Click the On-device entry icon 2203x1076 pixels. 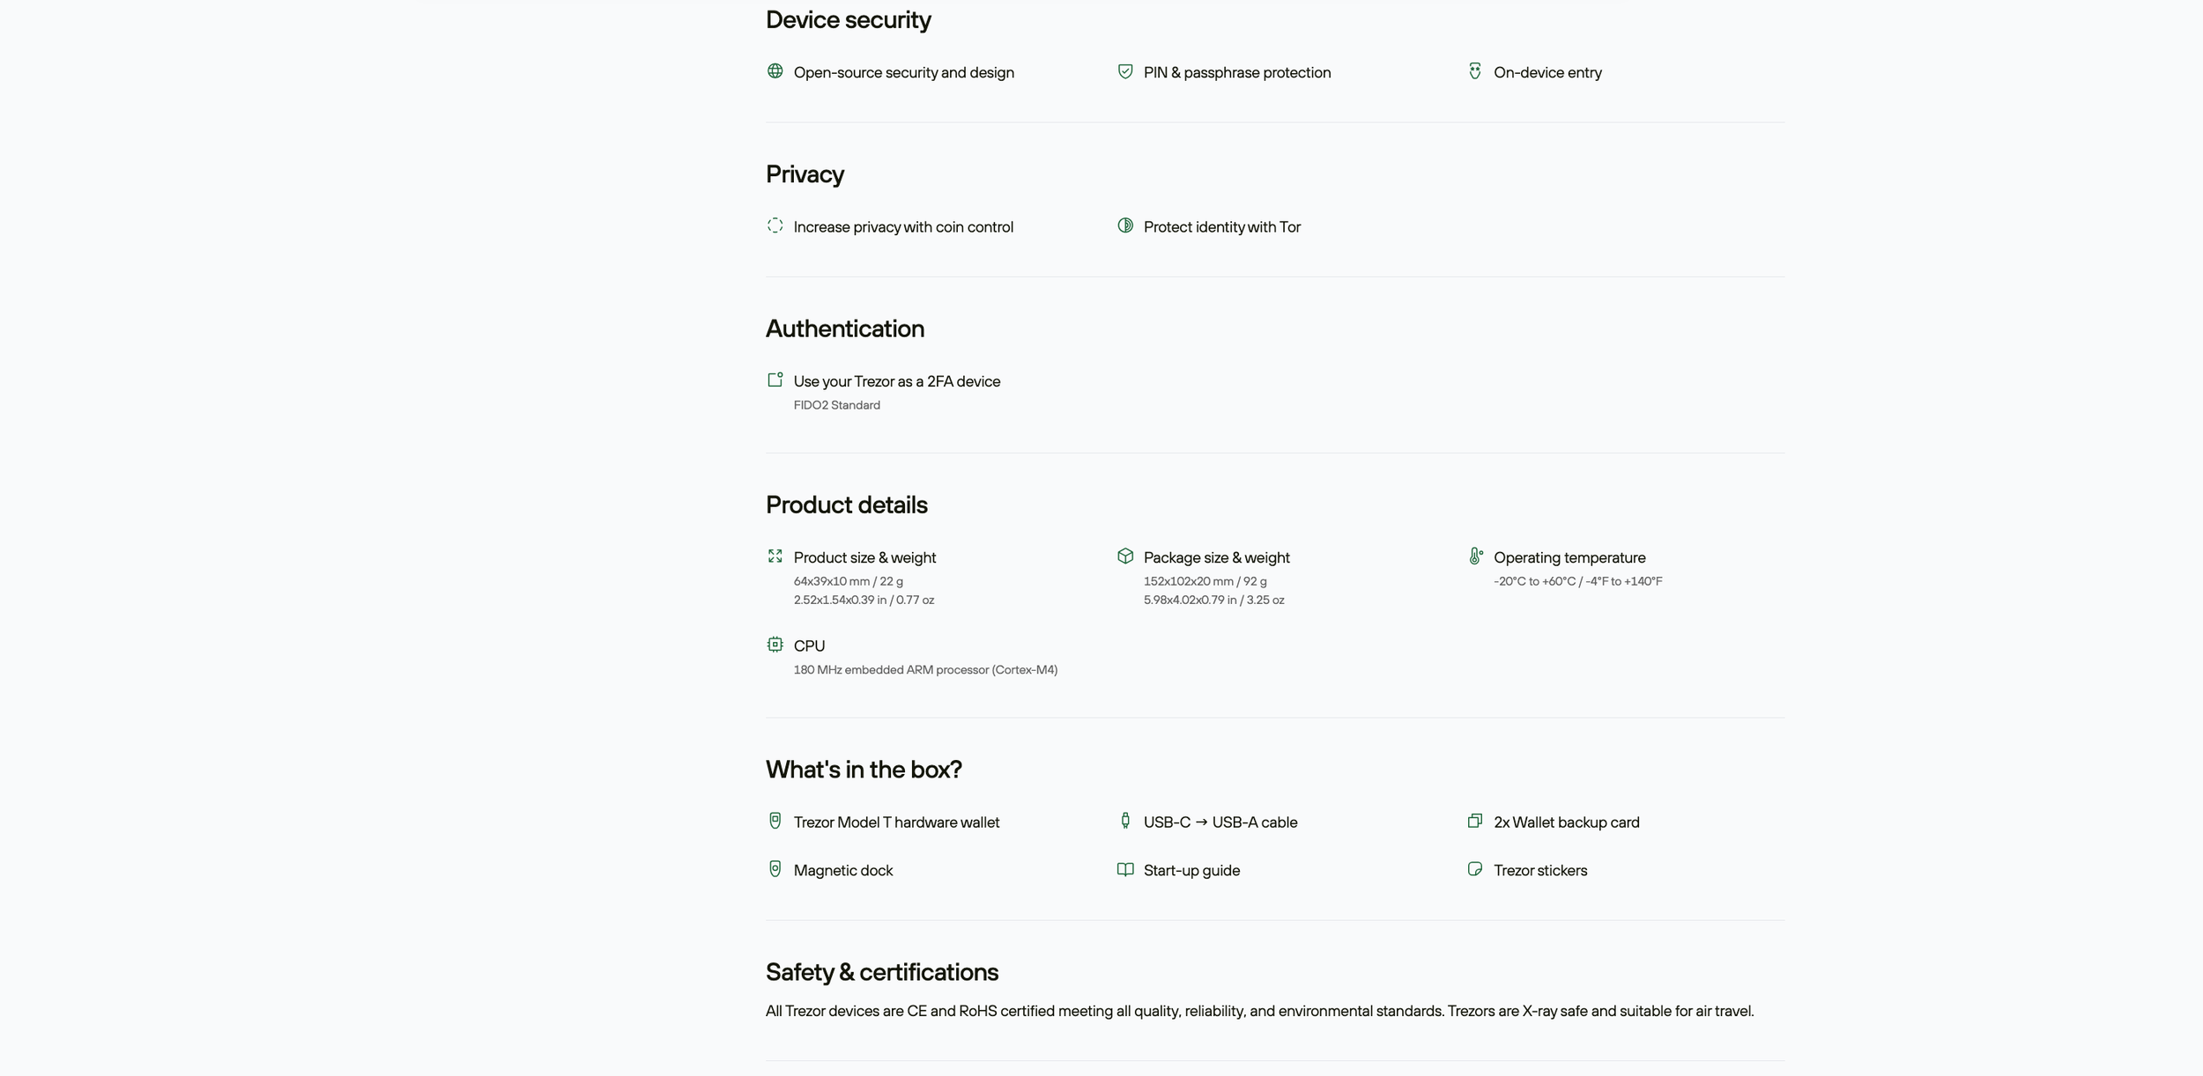(x=1474, y=71)
